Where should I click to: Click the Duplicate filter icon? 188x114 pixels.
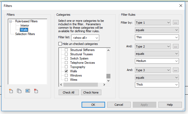click(19, 91)
